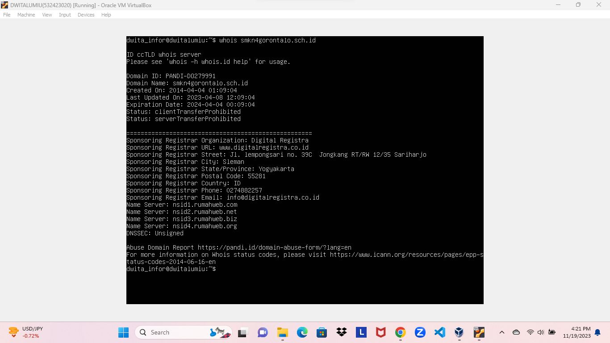Open the Input menu
Image resolution: width=610 pixels, height=343 pixels.
click(65, 15)
